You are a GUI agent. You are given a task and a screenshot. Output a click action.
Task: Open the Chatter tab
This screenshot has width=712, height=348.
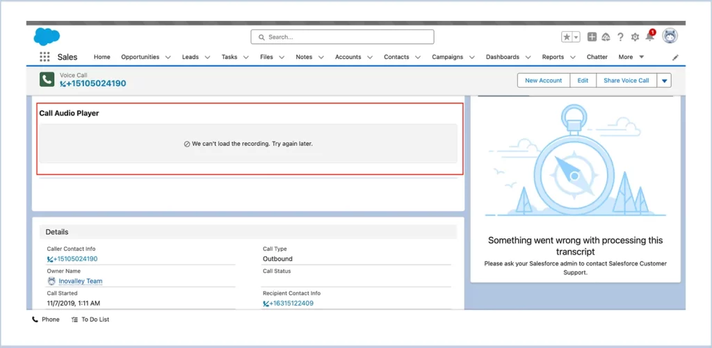click(x=597, y=57)
